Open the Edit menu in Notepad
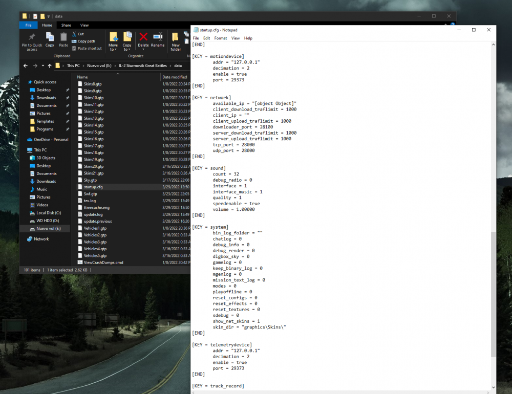512x394 pixels. click(x=206, y=38)
